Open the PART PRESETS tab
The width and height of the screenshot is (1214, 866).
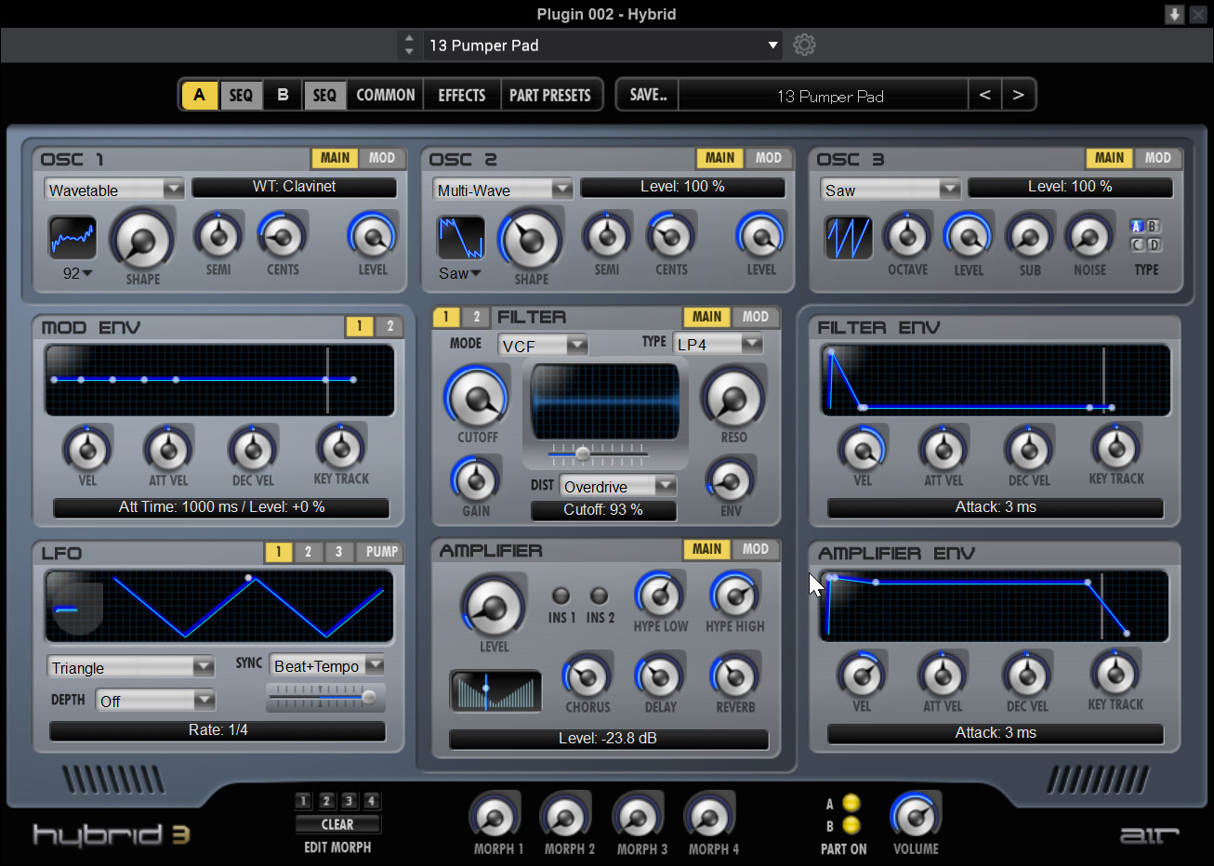[550, 95]
